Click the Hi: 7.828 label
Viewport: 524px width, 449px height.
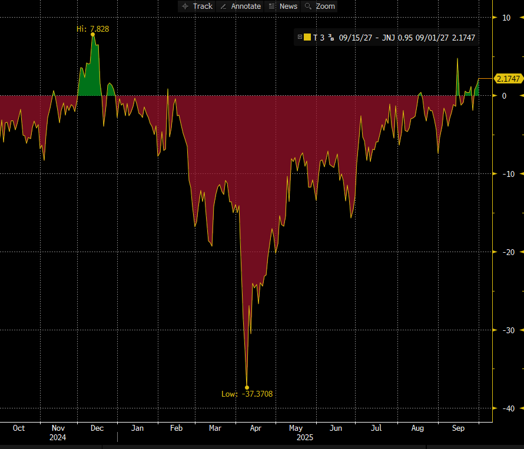(93, 29)
